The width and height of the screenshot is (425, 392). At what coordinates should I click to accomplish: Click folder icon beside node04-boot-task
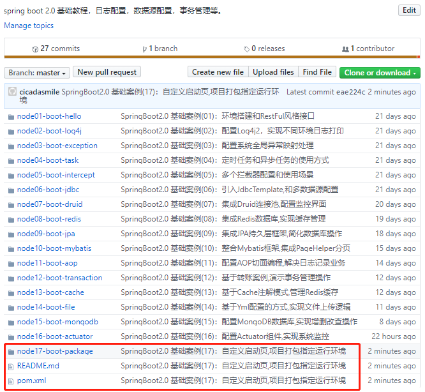pyautogui.click(x=11, y=161)
